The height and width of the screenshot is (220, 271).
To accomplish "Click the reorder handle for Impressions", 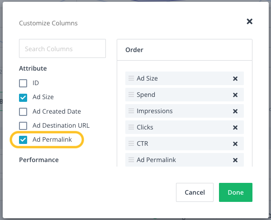I will point(131,111).
